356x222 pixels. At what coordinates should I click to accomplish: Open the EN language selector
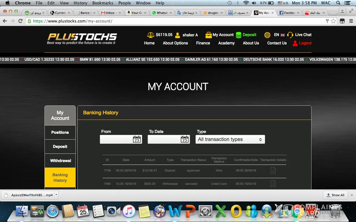tap(279, 35)
